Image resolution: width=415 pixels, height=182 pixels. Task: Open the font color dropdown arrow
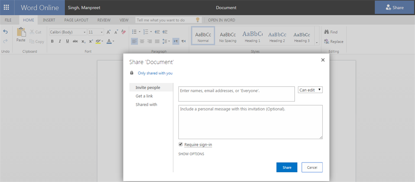click(x=113, y=42)
